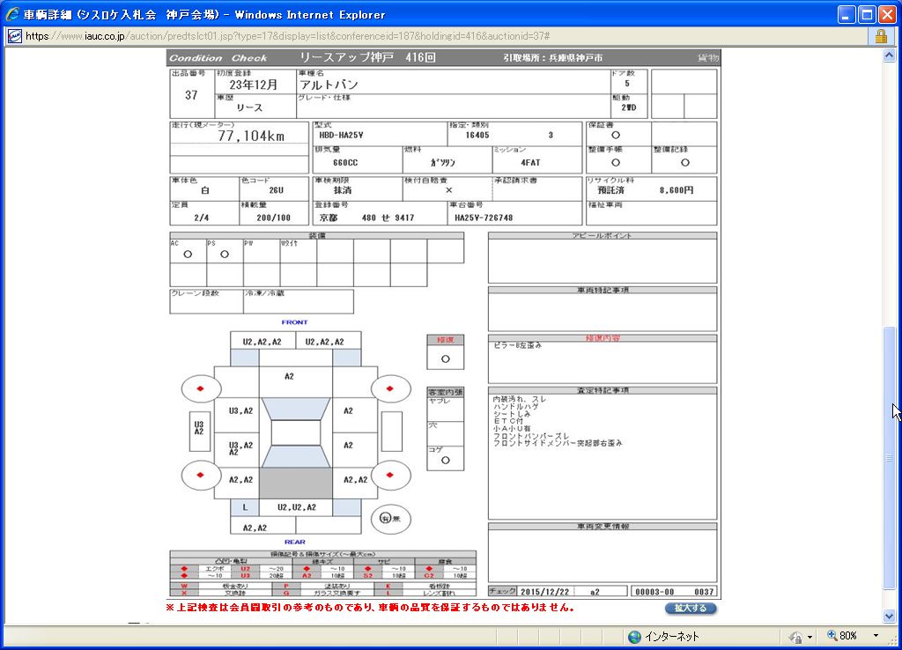
Task: Click the Internet Explorer logo in title bar
Action: (x=11, y=14)
